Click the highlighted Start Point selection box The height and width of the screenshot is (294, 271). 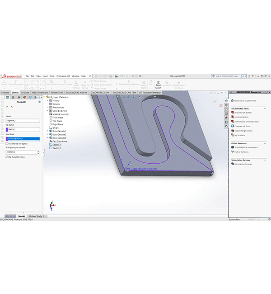pyautogui.click(x=23, y=139)
